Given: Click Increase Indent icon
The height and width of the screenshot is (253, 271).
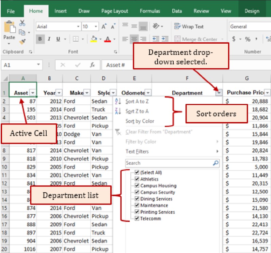Looking at the screenshot, I should [165, 39].
